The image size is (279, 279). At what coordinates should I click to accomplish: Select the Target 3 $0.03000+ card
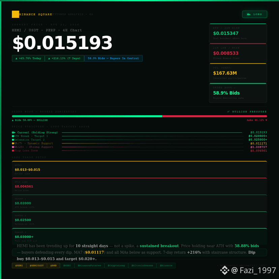[x=139, y=236]
